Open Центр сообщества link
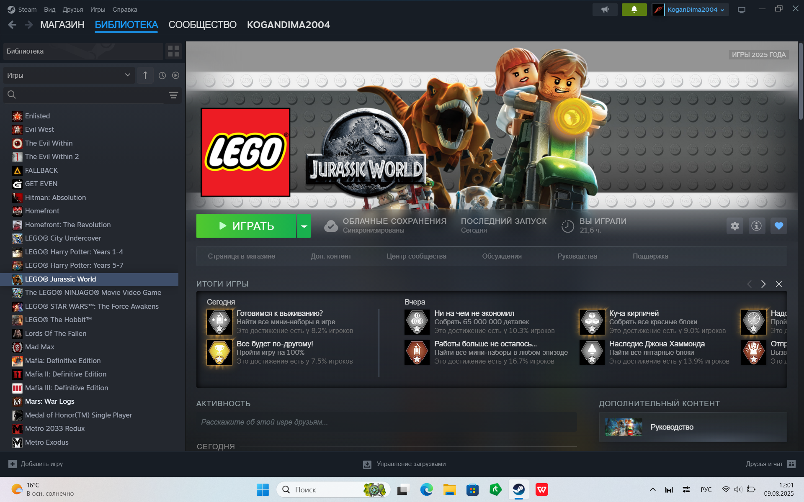 [417, 256]
